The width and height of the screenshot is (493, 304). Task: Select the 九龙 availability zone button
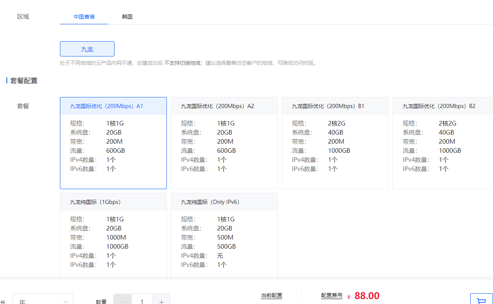tap(87, 49)
